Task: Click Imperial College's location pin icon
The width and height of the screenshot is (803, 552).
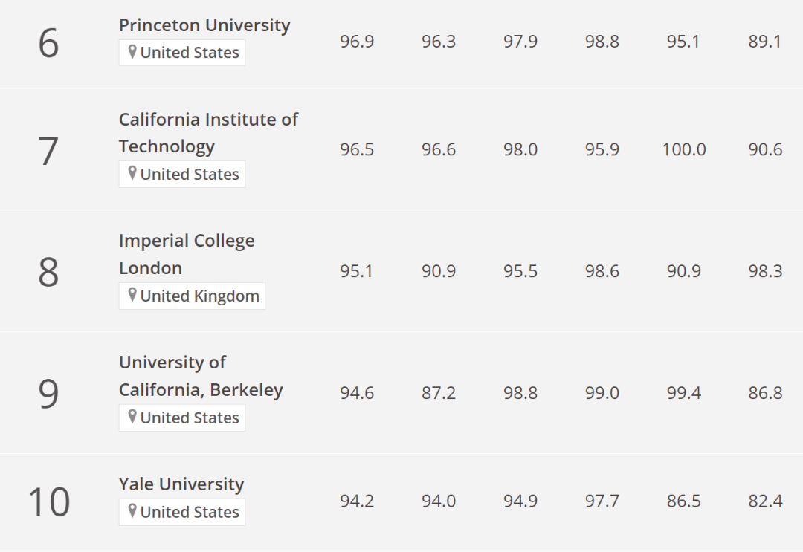Action: pos(132,296)
